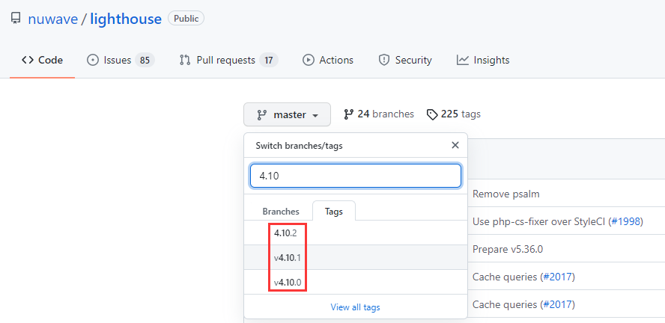Open the Insights tab

pos(483,61)
